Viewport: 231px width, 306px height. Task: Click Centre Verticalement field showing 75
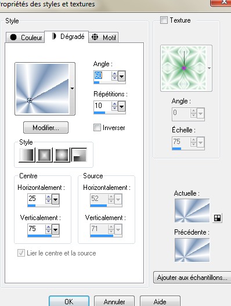point(37,229)
